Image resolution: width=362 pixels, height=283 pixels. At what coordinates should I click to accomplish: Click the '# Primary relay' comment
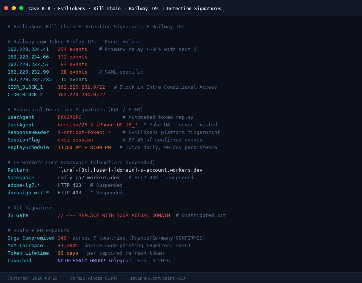[x=121, y=49]
